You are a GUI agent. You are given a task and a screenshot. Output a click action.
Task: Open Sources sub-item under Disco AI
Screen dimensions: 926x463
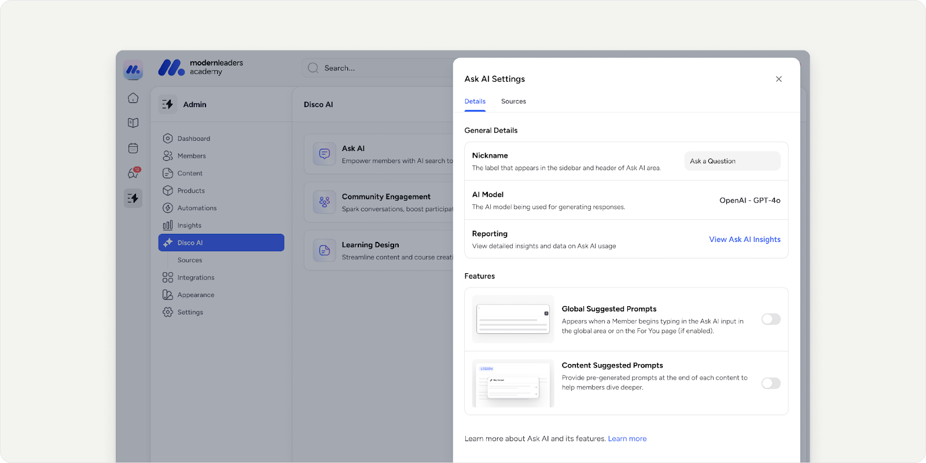(x=190, y=260)
